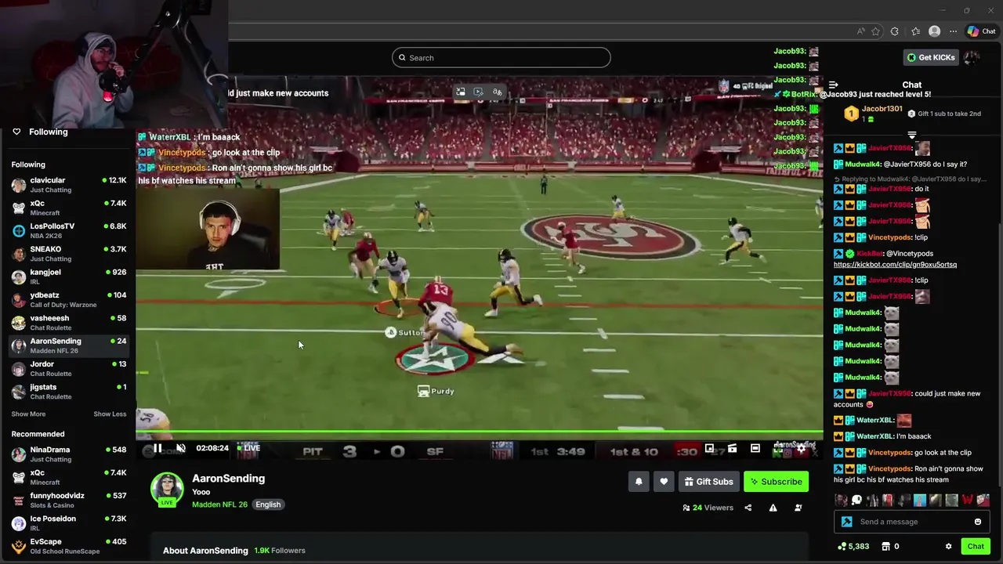Click the AaronSending channel name
This screenshot has width=1003, height=564.
(229, 479)
